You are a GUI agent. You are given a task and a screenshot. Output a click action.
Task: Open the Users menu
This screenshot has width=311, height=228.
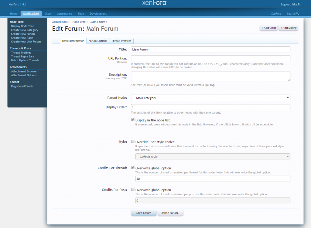(48, 13)
